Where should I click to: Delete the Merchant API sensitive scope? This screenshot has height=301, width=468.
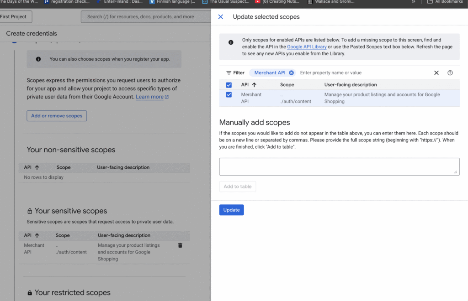(x=180, y=245)
